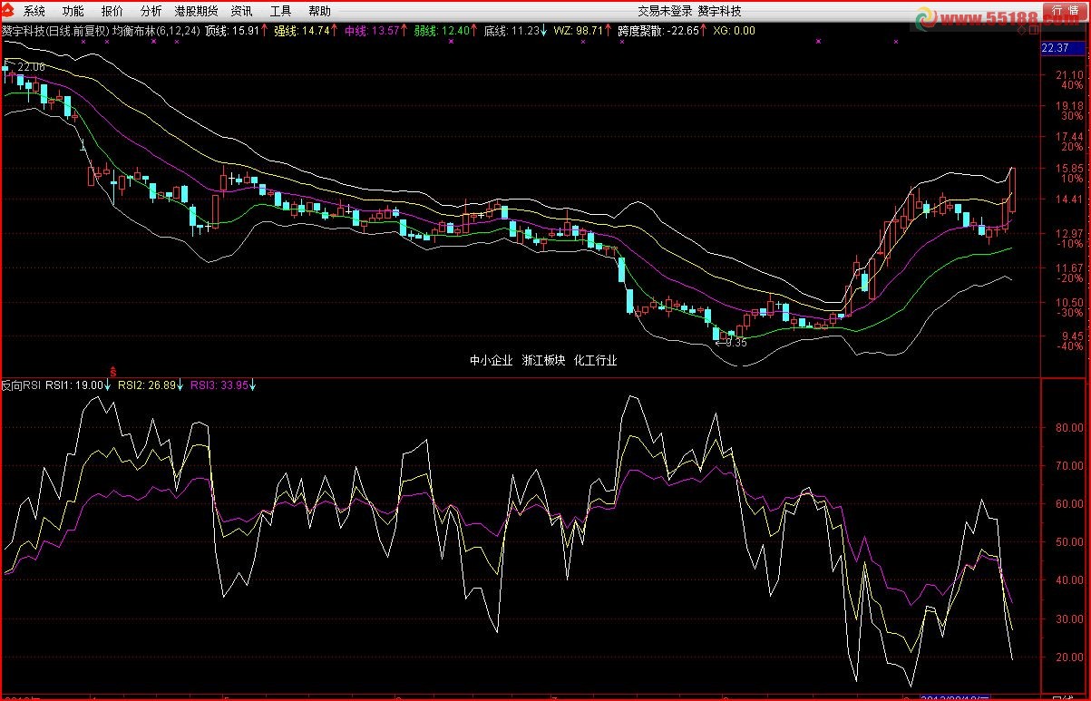Click the 15.85 price axis label
Image resolution: width=1091 pixels, height=701 pixels.
[1069, 169]
